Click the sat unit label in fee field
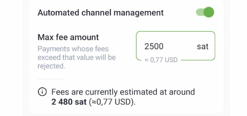247x116 pixels. click(x=202, y=46)
